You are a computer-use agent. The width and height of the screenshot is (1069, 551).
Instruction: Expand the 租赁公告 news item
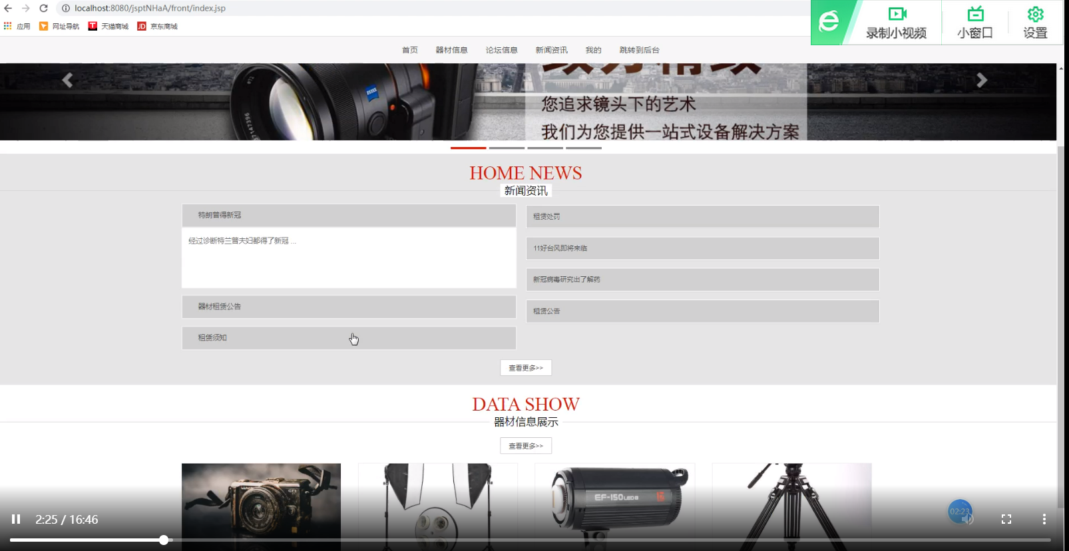click(x=703, y=311)
